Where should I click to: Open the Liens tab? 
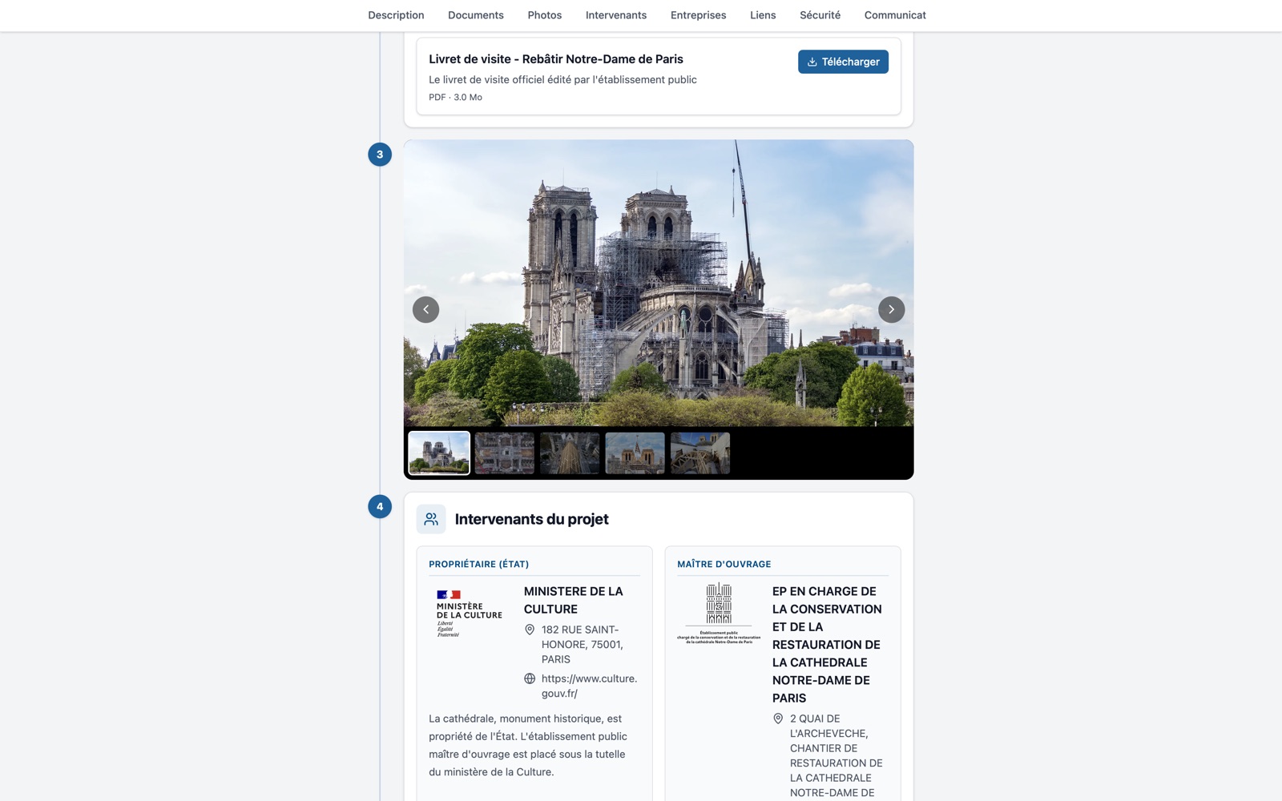click(763, 15)
